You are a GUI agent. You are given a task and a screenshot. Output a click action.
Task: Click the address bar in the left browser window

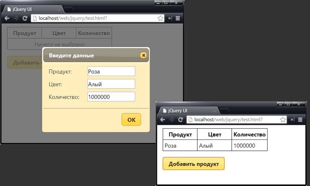click(x=98, y=18)
